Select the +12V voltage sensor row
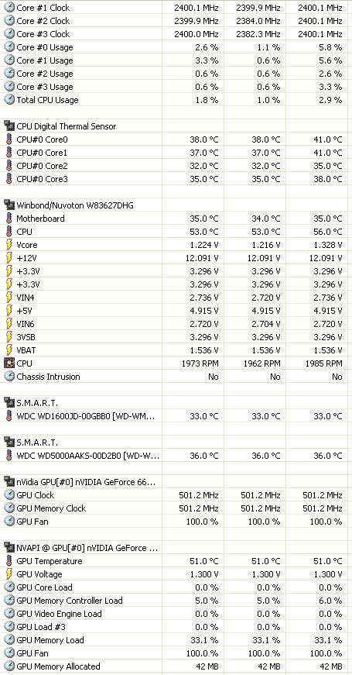 (x=176, y=258)
